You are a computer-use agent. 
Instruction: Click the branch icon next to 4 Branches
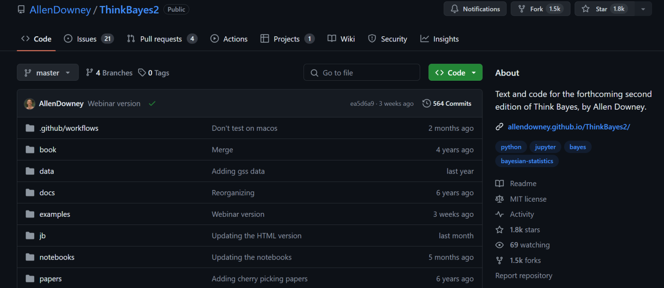point(89,73)
